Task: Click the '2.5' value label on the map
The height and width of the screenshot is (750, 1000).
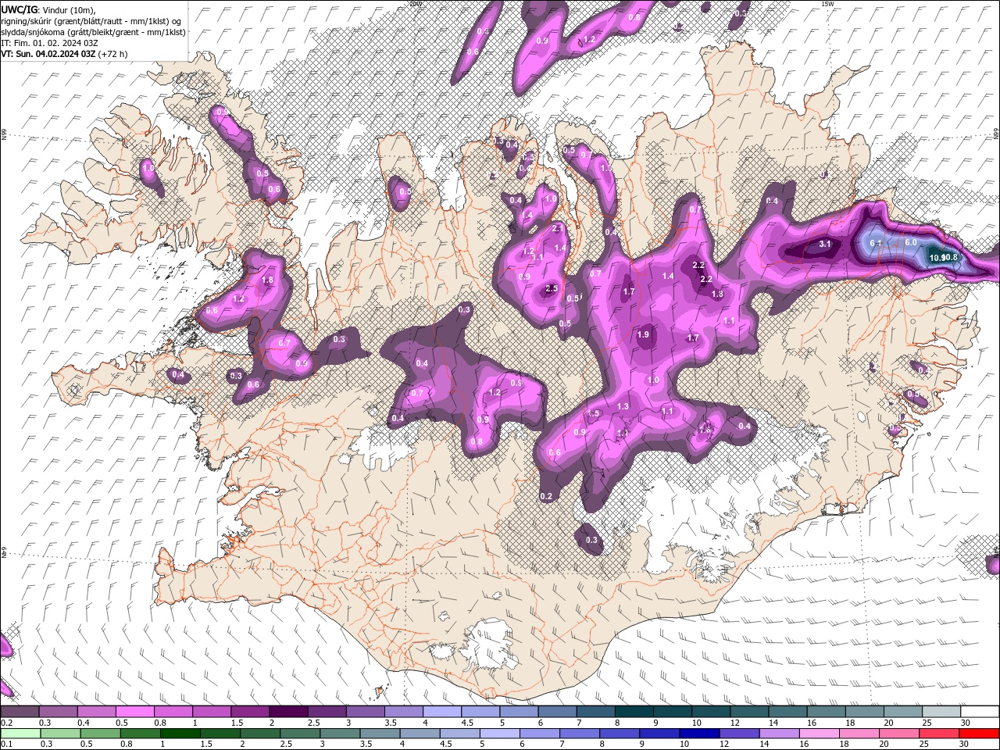Action: click(x=552, y=289)
